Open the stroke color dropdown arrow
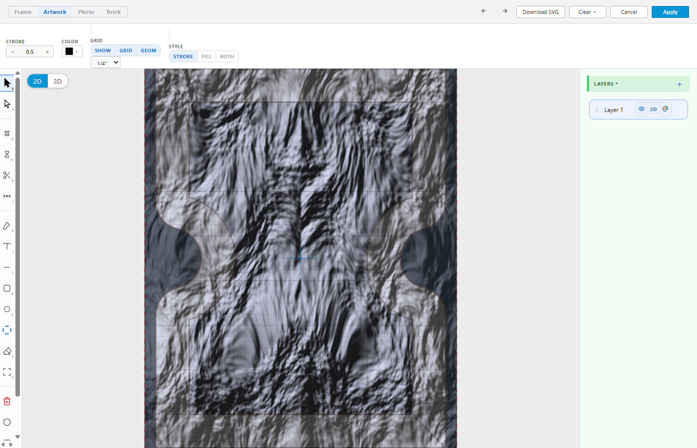 click(x=77, y=51)
